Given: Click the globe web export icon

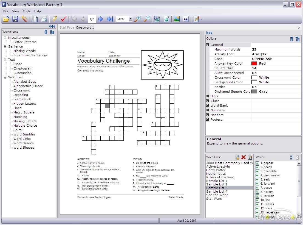Looking at the screenshot, I should tap(166, 19).
